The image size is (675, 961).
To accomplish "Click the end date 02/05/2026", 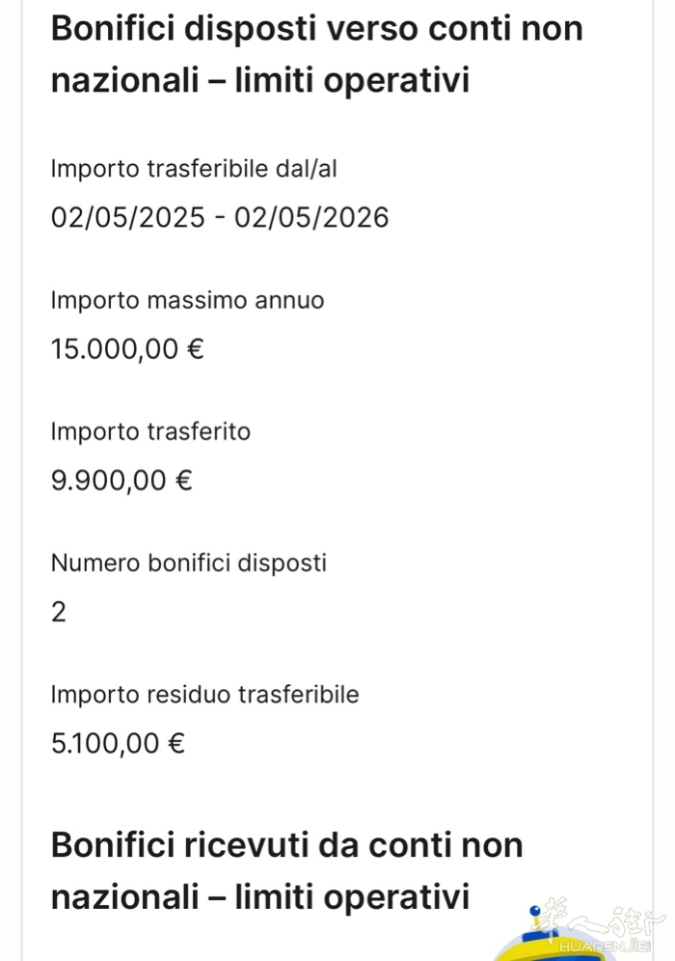I will (311, 217).
